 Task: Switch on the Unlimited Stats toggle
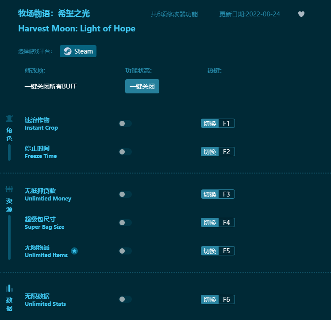coord(125,299)
